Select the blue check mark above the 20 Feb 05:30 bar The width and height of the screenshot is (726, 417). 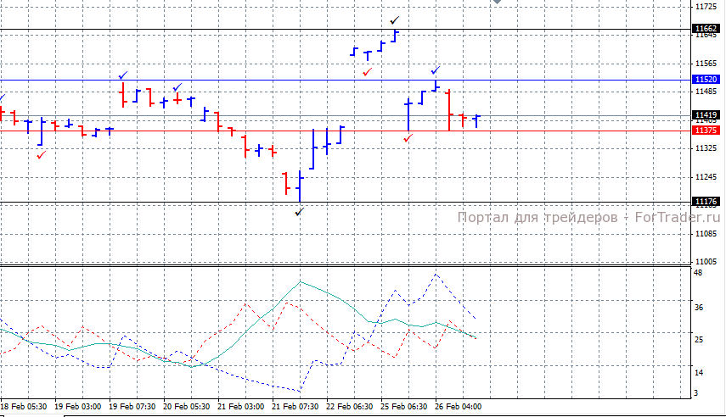pyautogui.click(x=177, y=87)
